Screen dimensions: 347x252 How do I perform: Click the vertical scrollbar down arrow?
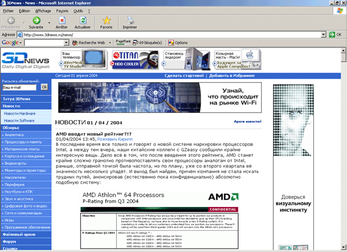click(343, 247)
